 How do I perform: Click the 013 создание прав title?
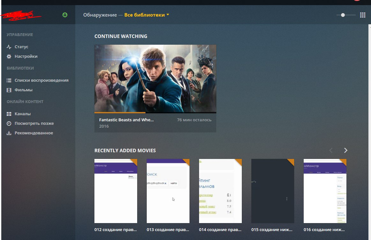point(168,229)
